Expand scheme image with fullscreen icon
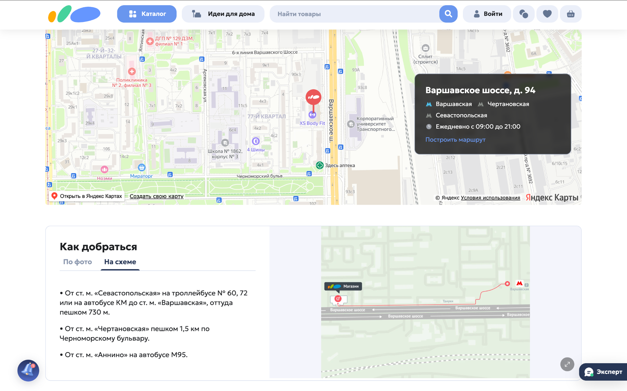The width and height of the screenshot is (627, 391). [x=567, y=364]
